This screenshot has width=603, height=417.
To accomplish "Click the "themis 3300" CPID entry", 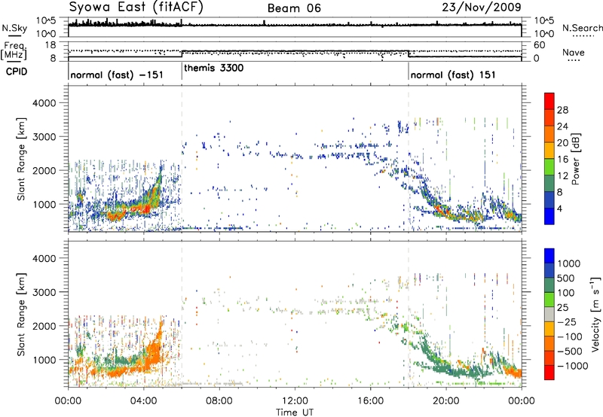I will (x=214, y=68).
